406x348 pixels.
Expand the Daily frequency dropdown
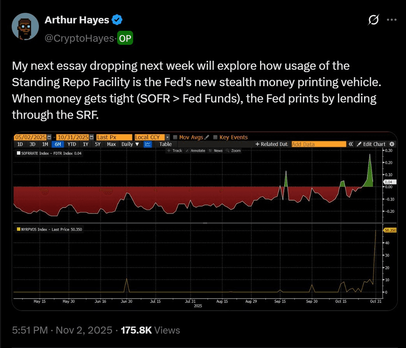(x=130, y=144)
